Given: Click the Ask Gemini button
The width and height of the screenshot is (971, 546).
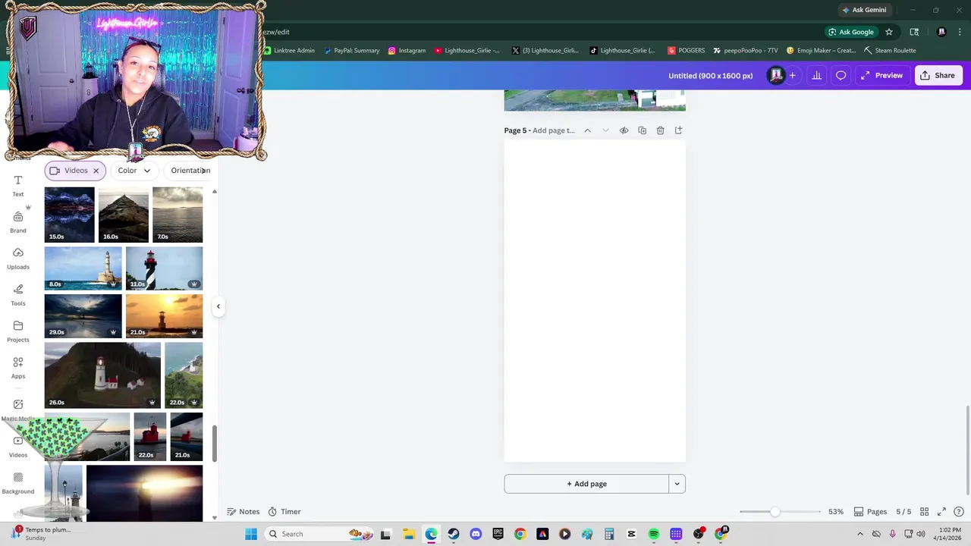Looking at the screenshot, I should click(x=864, y=10).
